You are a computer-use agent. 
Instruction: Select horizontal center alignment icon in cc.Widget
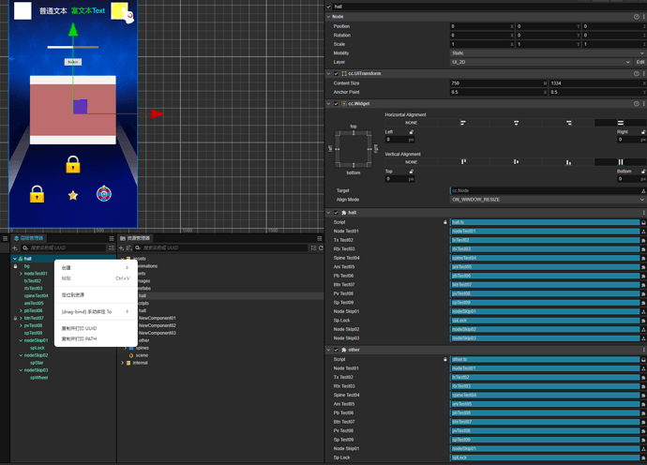(x=516, y=123)
